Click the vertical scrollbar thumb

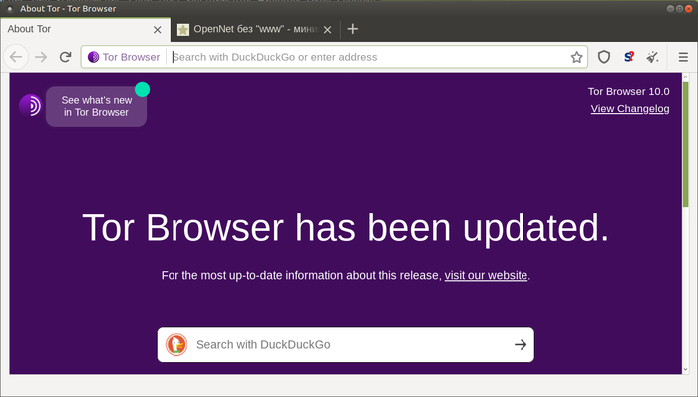point(686,145)
